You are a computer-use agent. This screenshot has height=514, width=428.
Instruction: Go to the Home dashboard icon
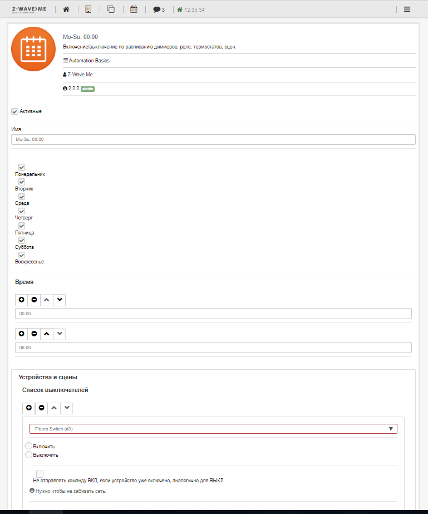click(66, 9)
